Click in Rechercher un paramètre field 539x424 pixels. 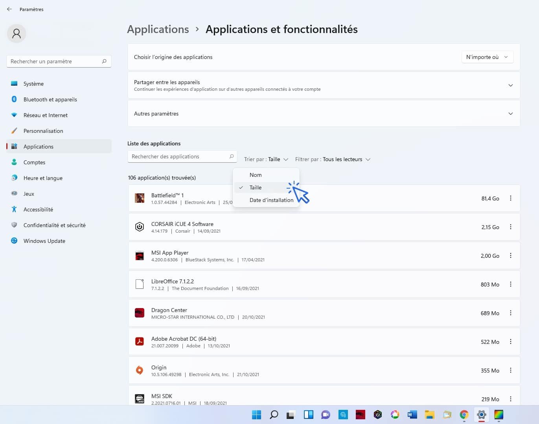pos(59,61)
